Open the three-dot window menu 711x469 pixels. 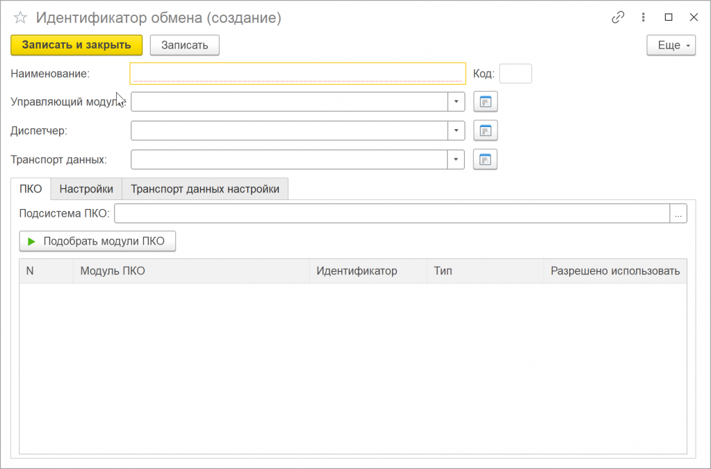[x=644, y=17]
